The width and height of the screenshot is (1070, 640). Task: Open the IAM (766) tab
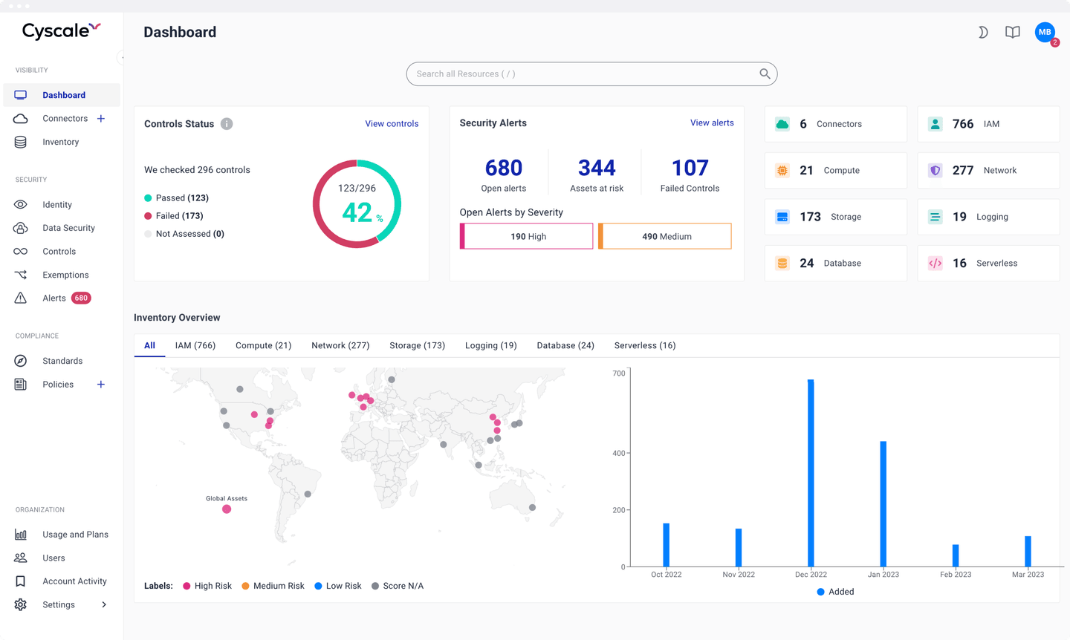tap(195, 345)
